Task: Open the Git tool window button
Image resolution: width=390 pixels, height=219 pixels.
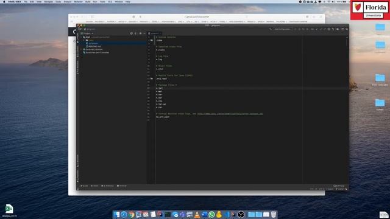Action: click(x=84, y=186)
